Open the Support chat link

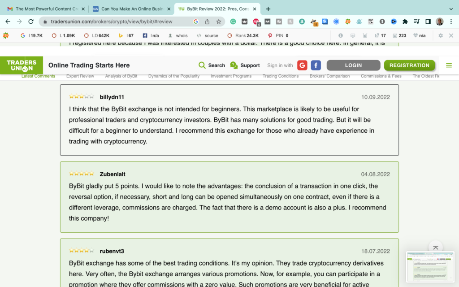click(245, 65)
